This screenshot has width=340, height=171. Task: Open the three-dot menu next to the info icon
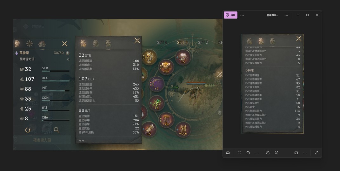(x=257, y=153)
